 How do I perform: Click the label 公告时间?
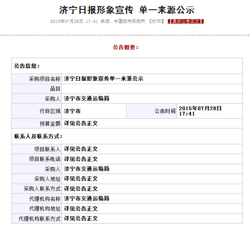click(165, 111)
